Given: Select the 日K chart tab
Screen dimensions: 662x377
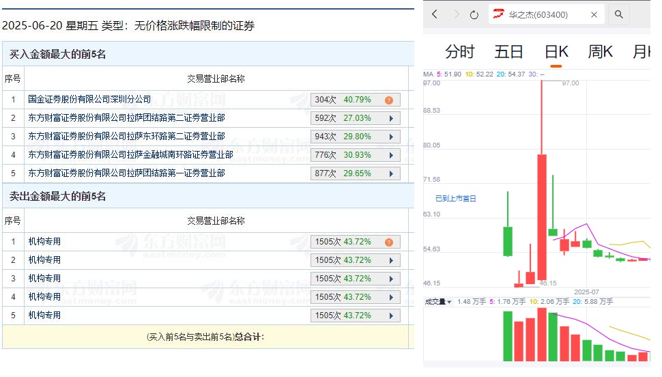Looking at the screenshot, I should coord(556,52).
